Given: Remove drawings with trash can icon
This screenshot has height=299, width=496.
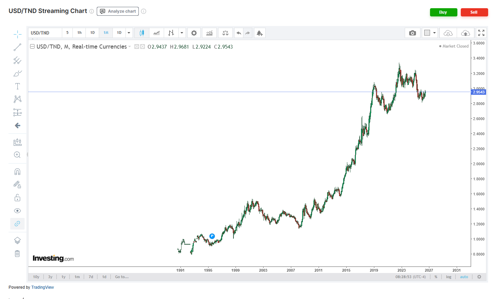Looking at the screenshot, I should coord(17,253).
